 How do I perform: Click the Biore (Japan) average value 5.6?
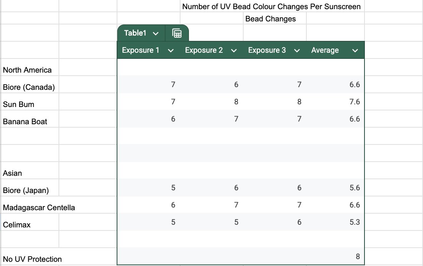(354, 188)
